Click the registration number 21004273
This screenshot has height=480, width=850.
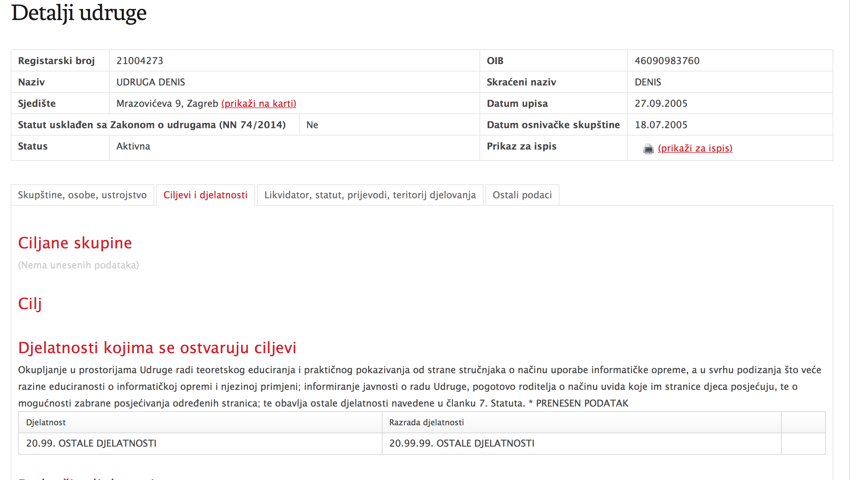coord(140,61)
